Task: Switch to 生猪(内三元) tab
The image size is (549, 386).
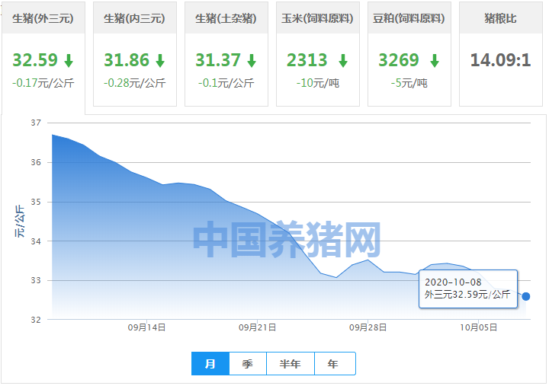Action: 135,18
